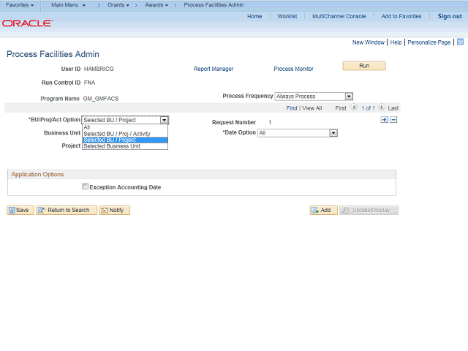Click Sign out

[x=450, y=16]
